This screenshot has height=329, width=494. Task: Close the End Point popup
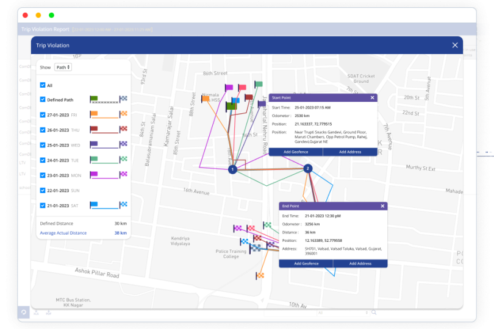click(x=382, y=206)
